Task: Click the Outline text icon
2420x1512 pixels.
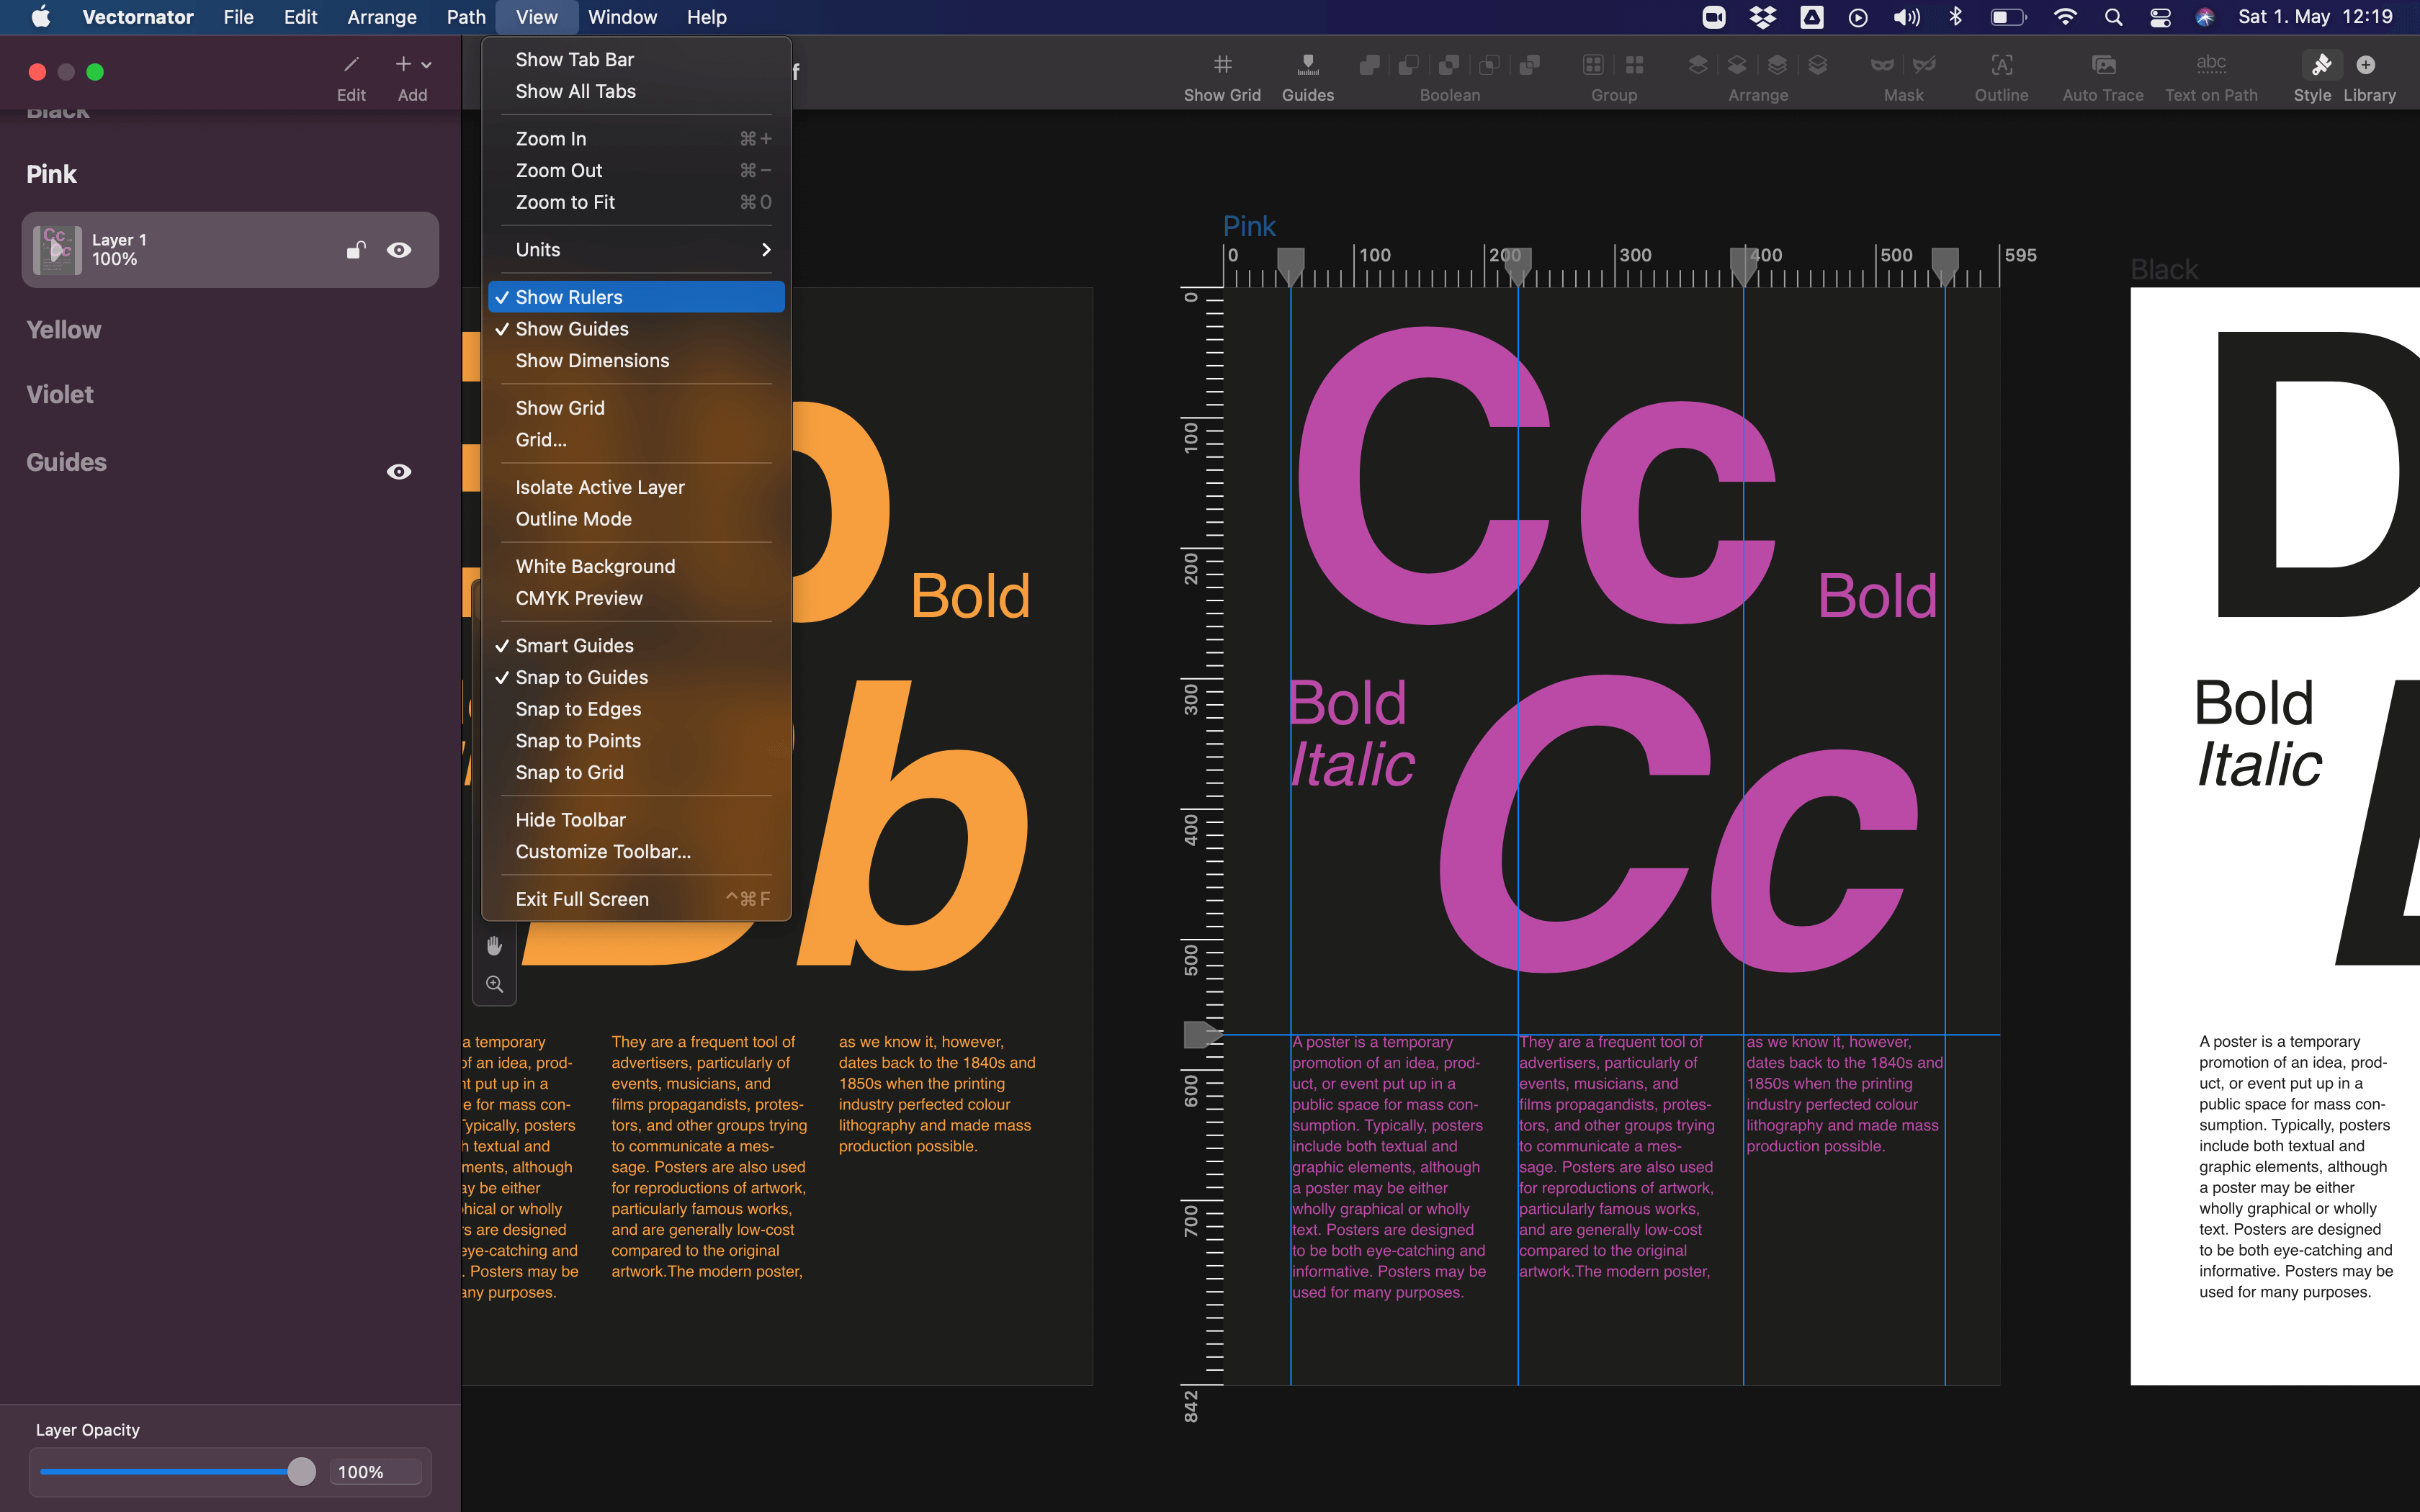Action: click(2001, 65)
